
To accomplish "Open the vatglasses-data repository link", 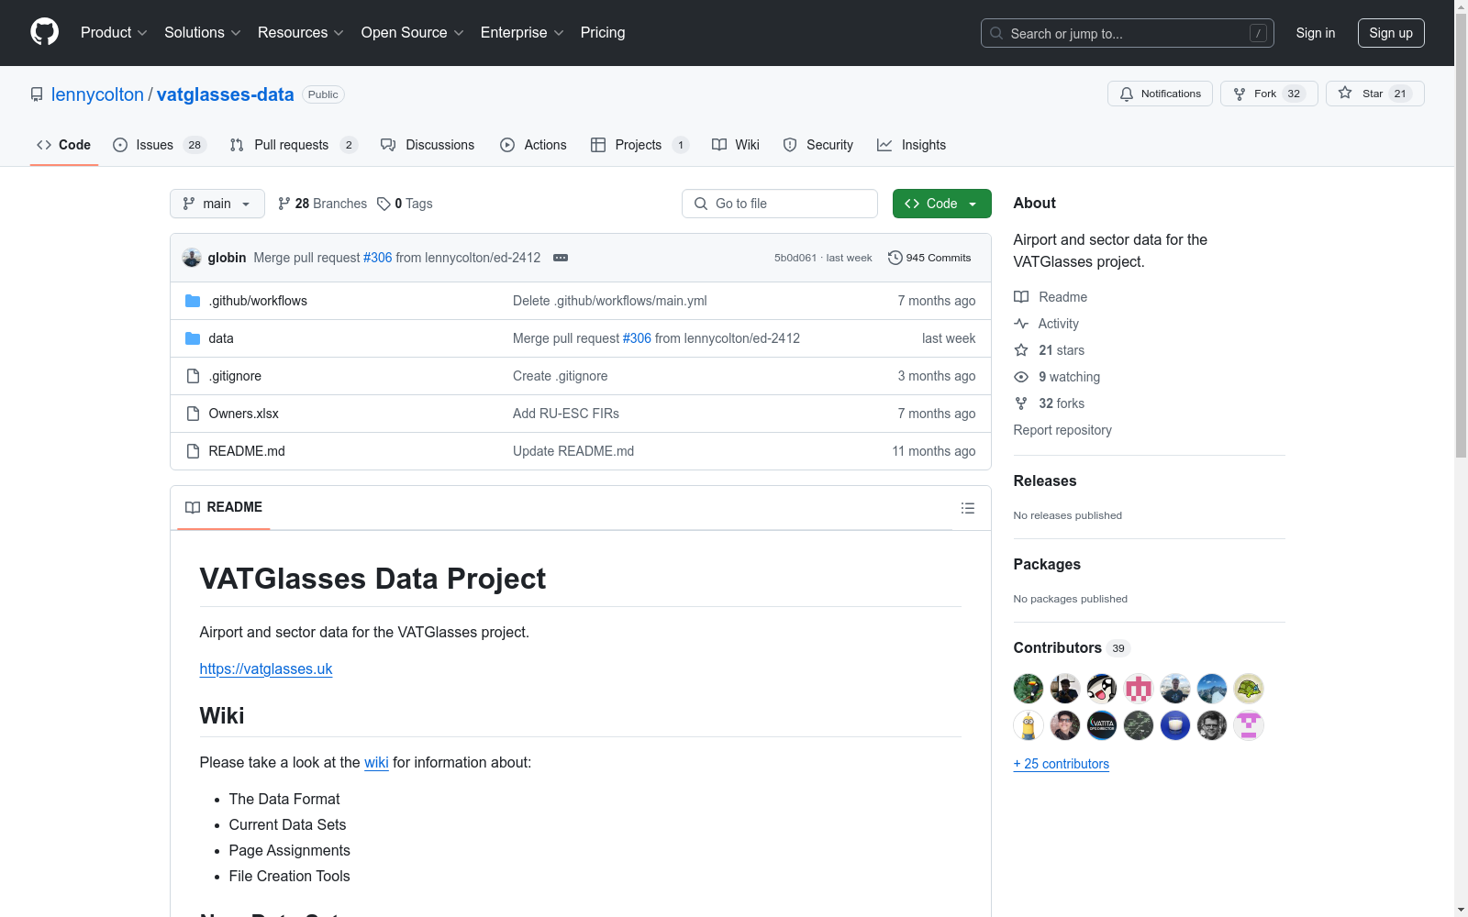I will click(226, 94).
